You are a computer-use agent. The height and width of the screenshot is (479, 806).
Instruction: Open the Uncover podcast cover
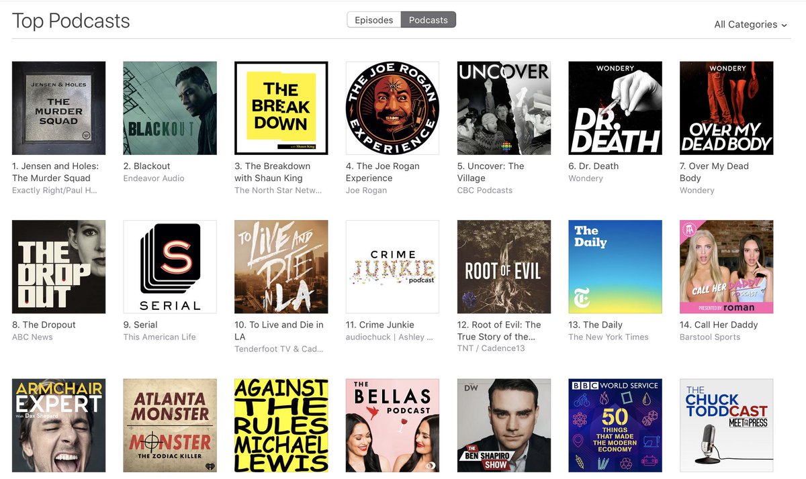(x=504, y=108)
